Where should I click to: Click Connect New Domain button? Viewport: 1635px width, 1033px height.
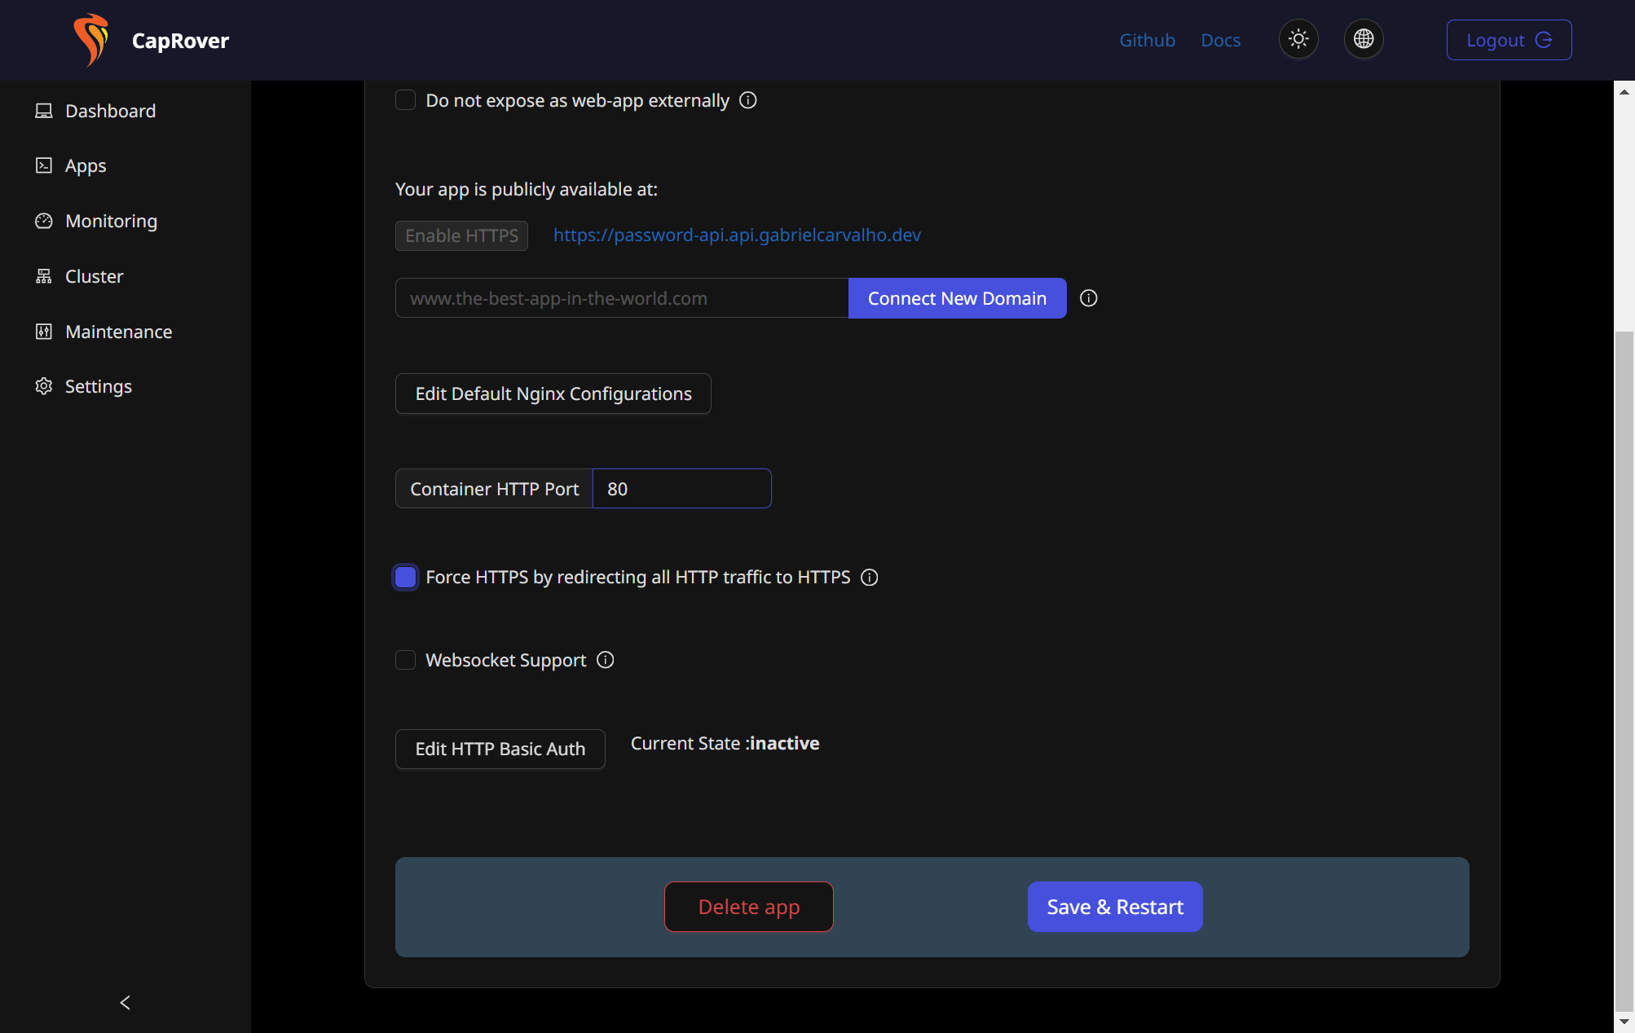tap(957, 298)
